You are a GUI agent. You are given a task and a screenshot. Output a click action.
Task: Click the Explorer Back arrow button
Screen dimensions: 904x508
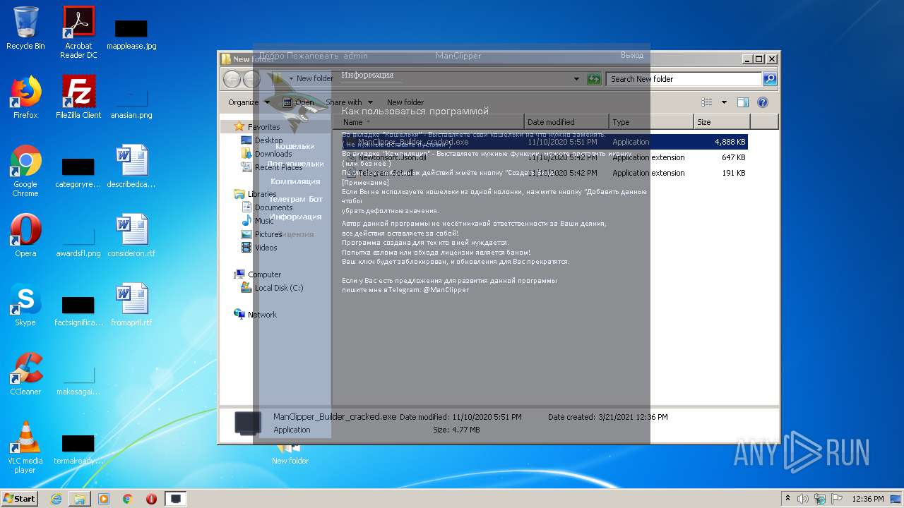[x=232, y=79]
